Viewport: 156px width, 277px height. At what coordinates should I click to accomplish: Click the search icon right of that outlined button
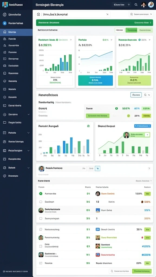(x=145, y=95)
